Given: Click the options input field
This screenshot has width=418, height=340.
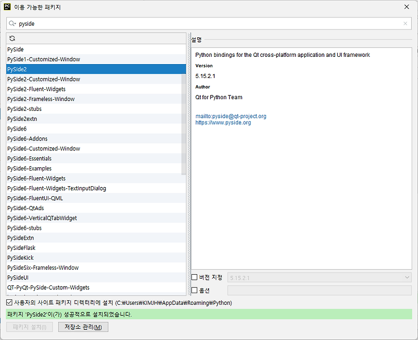Looking at the screenshot, I should point(319,290).
